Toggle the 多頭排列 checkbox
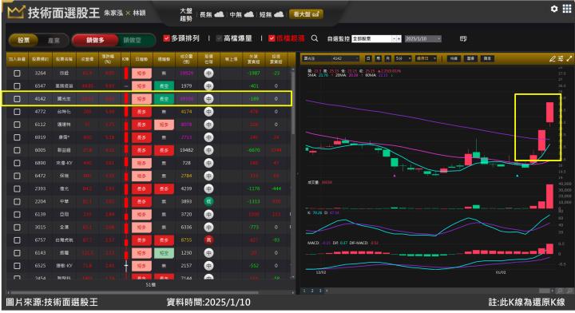This screenshot has width=575, height=313. 166,38
